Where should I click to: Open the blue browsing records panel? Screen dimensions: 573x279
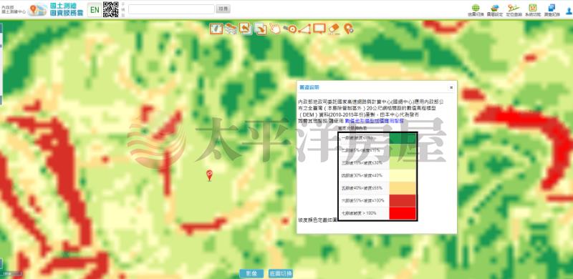(552, 10)
